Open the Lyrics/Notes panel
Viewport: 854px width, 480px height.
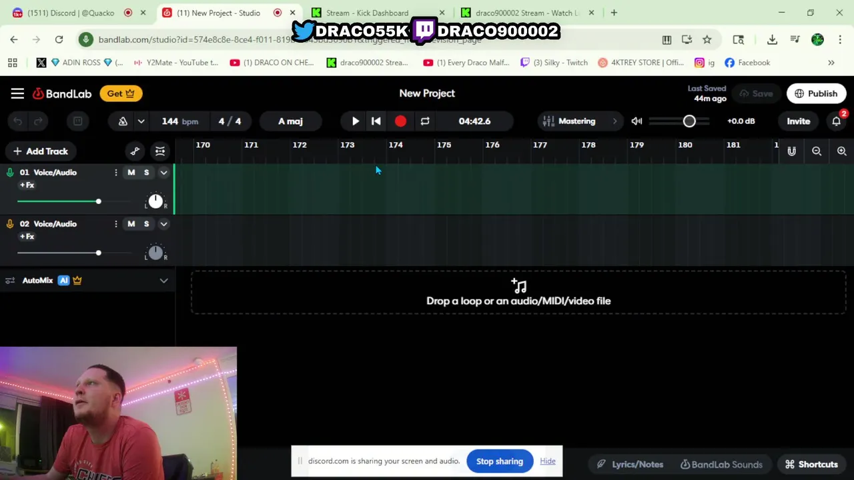[630, 465]
